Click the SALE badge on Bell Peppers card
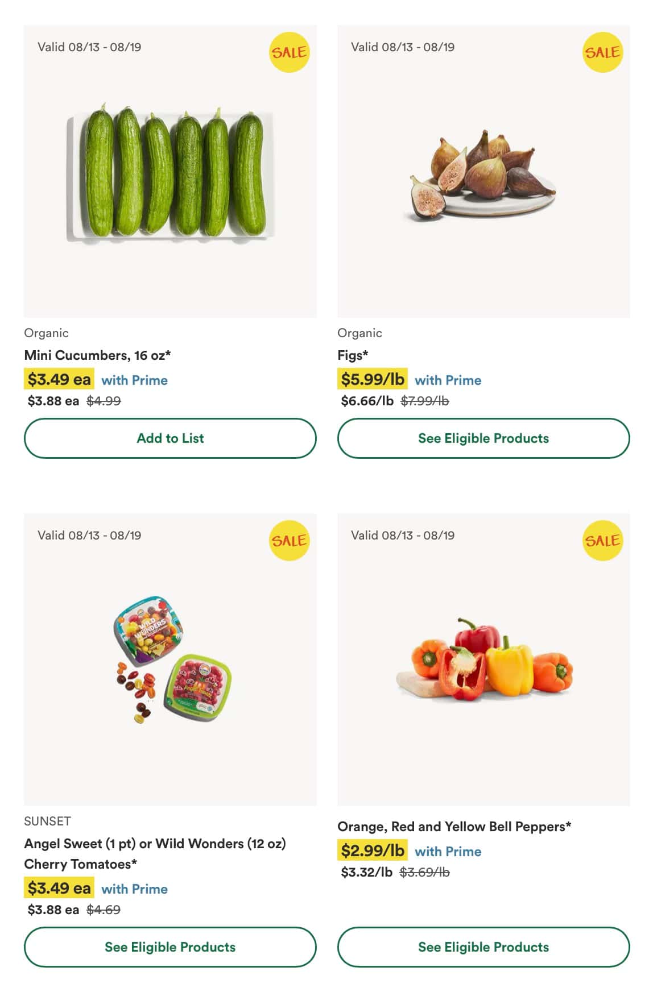653x996 pixels. tap(602, 541)
